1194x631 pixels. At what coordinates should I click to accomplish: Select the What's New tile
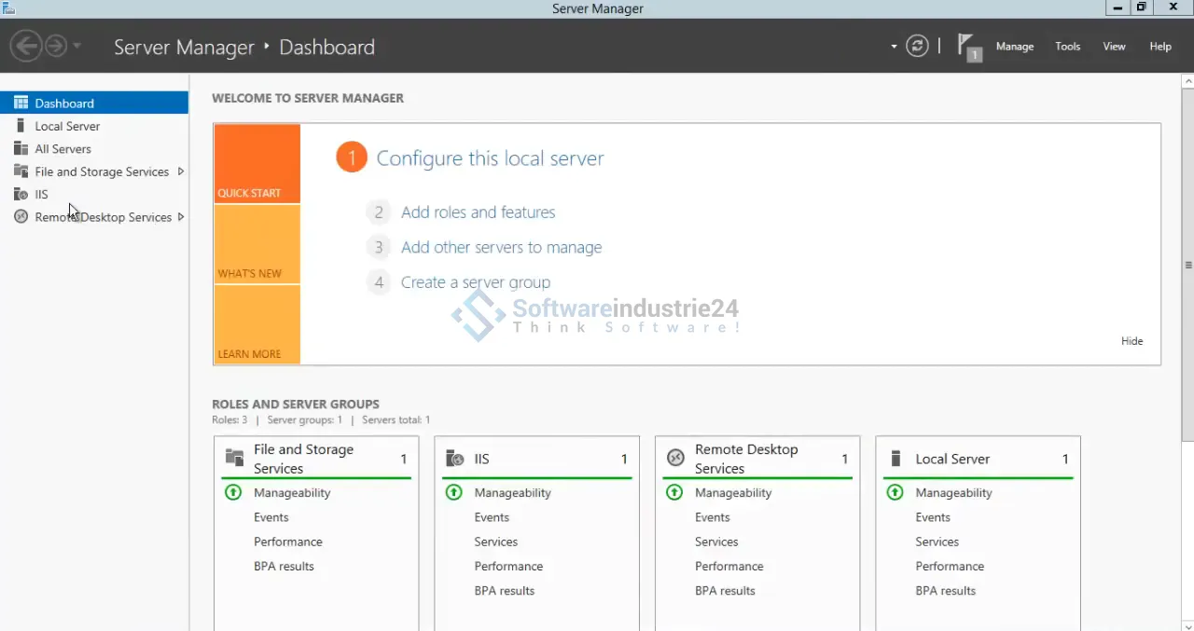(x=257, y=245)
